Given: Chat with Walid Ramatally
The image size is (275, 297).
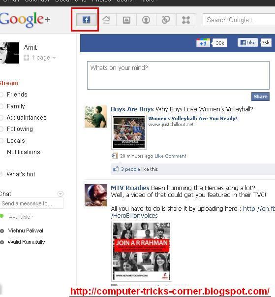Looking at the screenshot, I should [26, 242].
